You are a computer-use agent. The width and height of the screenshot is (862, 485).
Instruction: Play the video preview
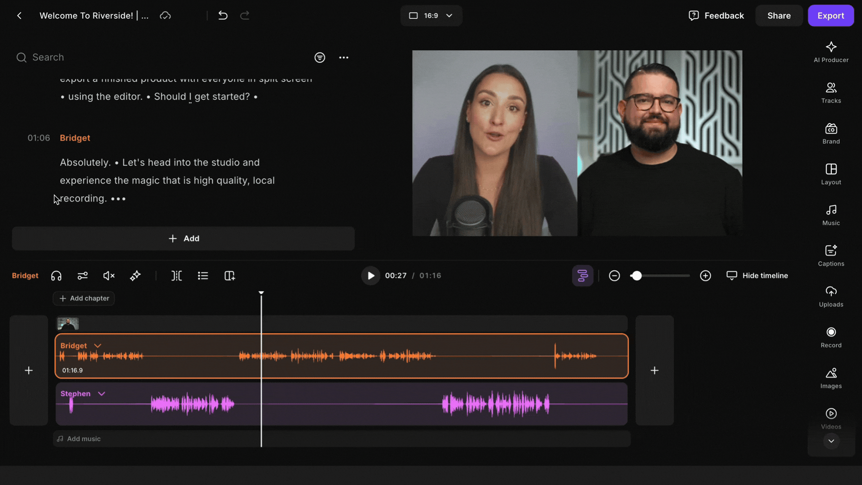[x=370, y=276]
